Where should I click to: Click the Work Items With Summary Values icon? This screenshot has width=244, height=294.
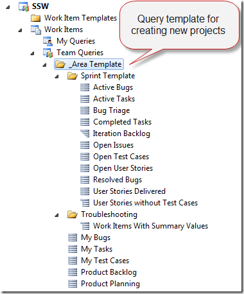(x=85, y=226)
